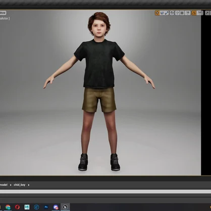This screenshot has width=211, height=211.
Task: Open Google Chrome from taskbar
Action: point(8,207)
